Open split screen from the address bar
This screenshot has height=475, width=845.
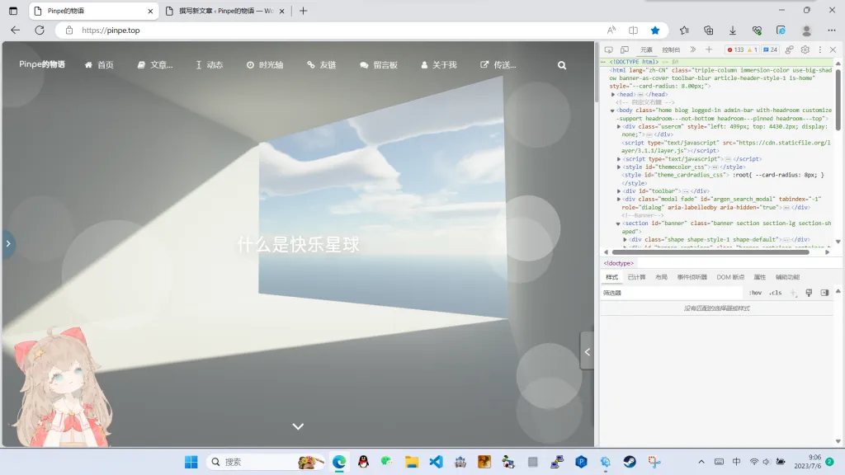click(633, 31)
